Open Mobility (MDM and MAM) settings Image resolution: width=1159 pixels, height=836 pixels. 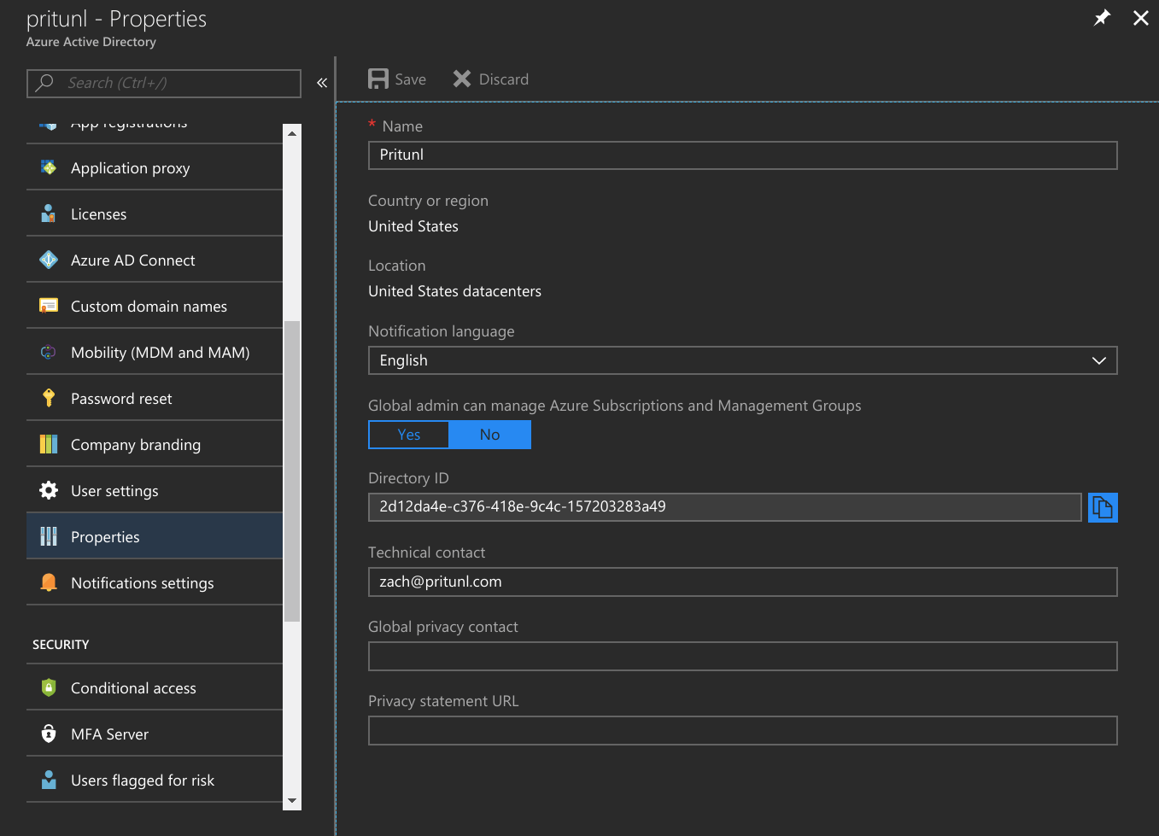coord(160,353)
